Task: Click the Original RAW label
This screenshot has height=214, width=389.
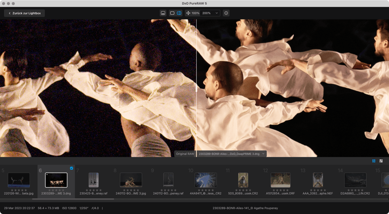Action: pos(185,154)
